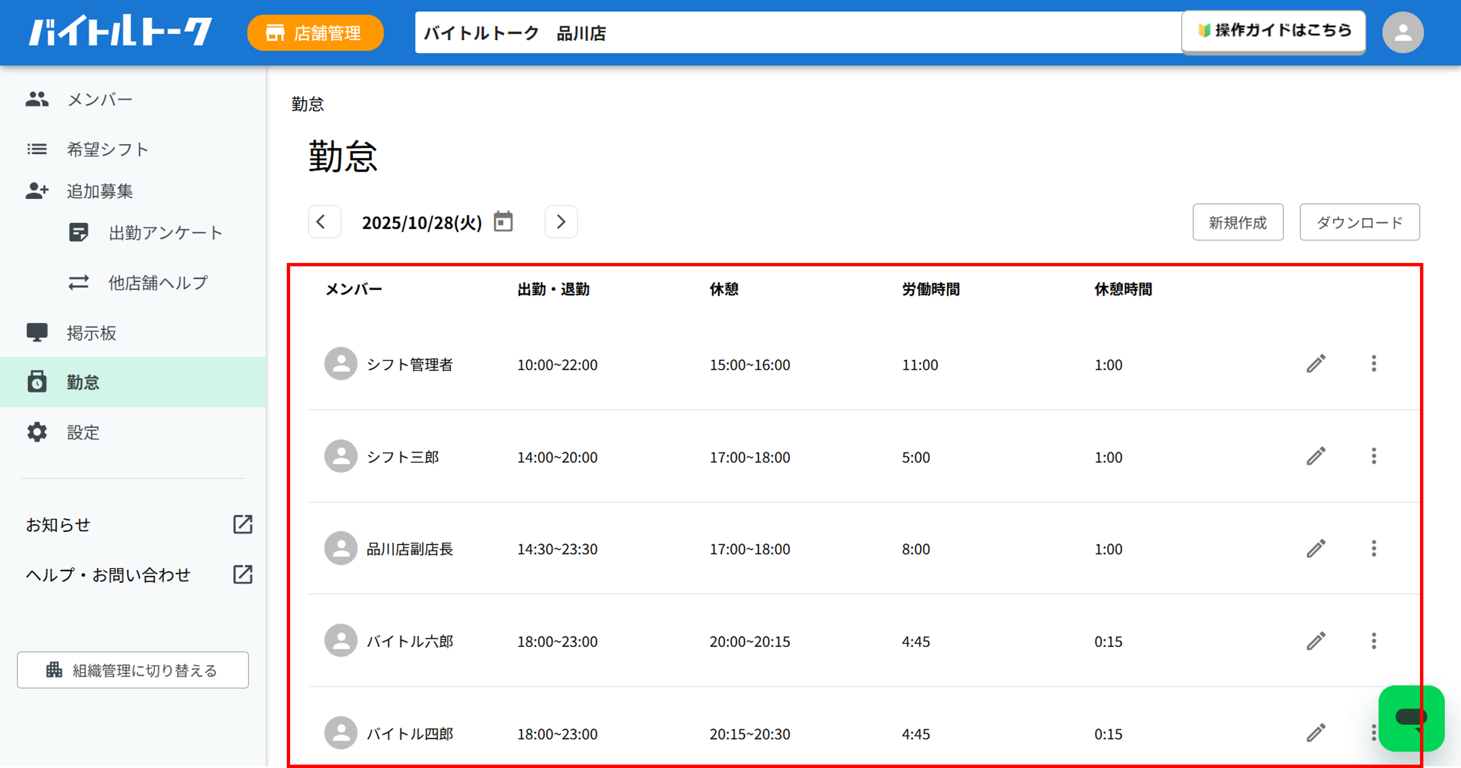This screenshot has height=768, width=1461.
Task: Click the working hours value 8:00
Action: click(x=916, y=549)
